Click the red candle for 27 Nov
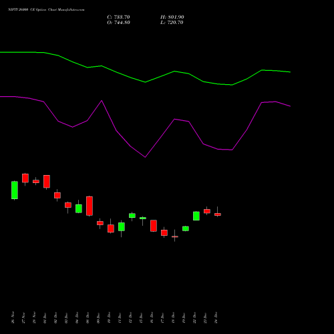This screenshot has height=334, width=334. point(25,178)
